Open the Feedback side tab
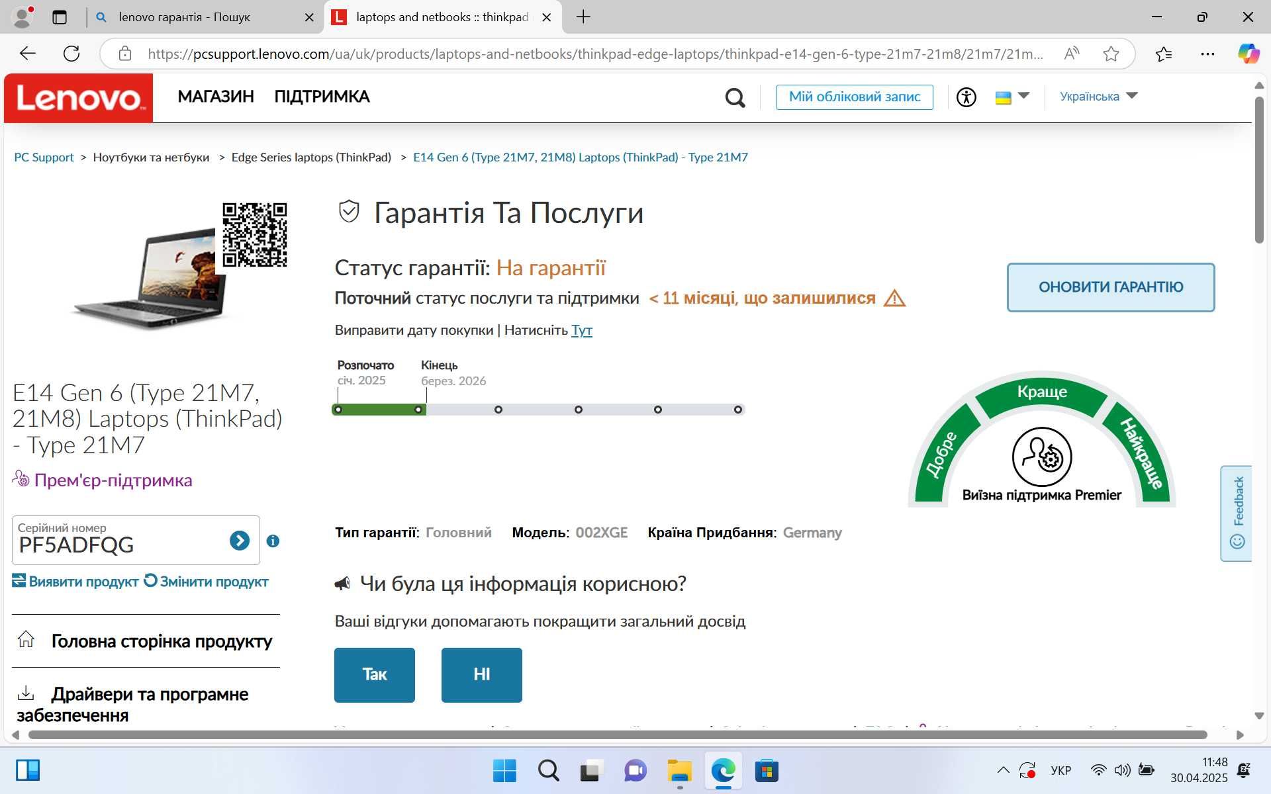 point(1237,513)
